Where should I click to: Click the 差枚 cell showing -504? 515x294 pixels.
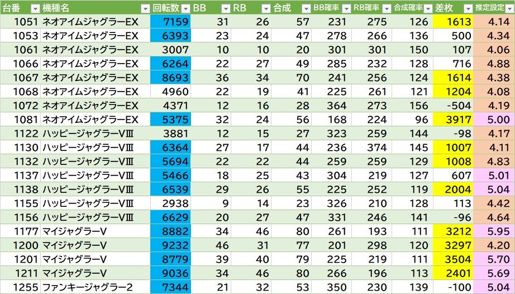(453, 106)
